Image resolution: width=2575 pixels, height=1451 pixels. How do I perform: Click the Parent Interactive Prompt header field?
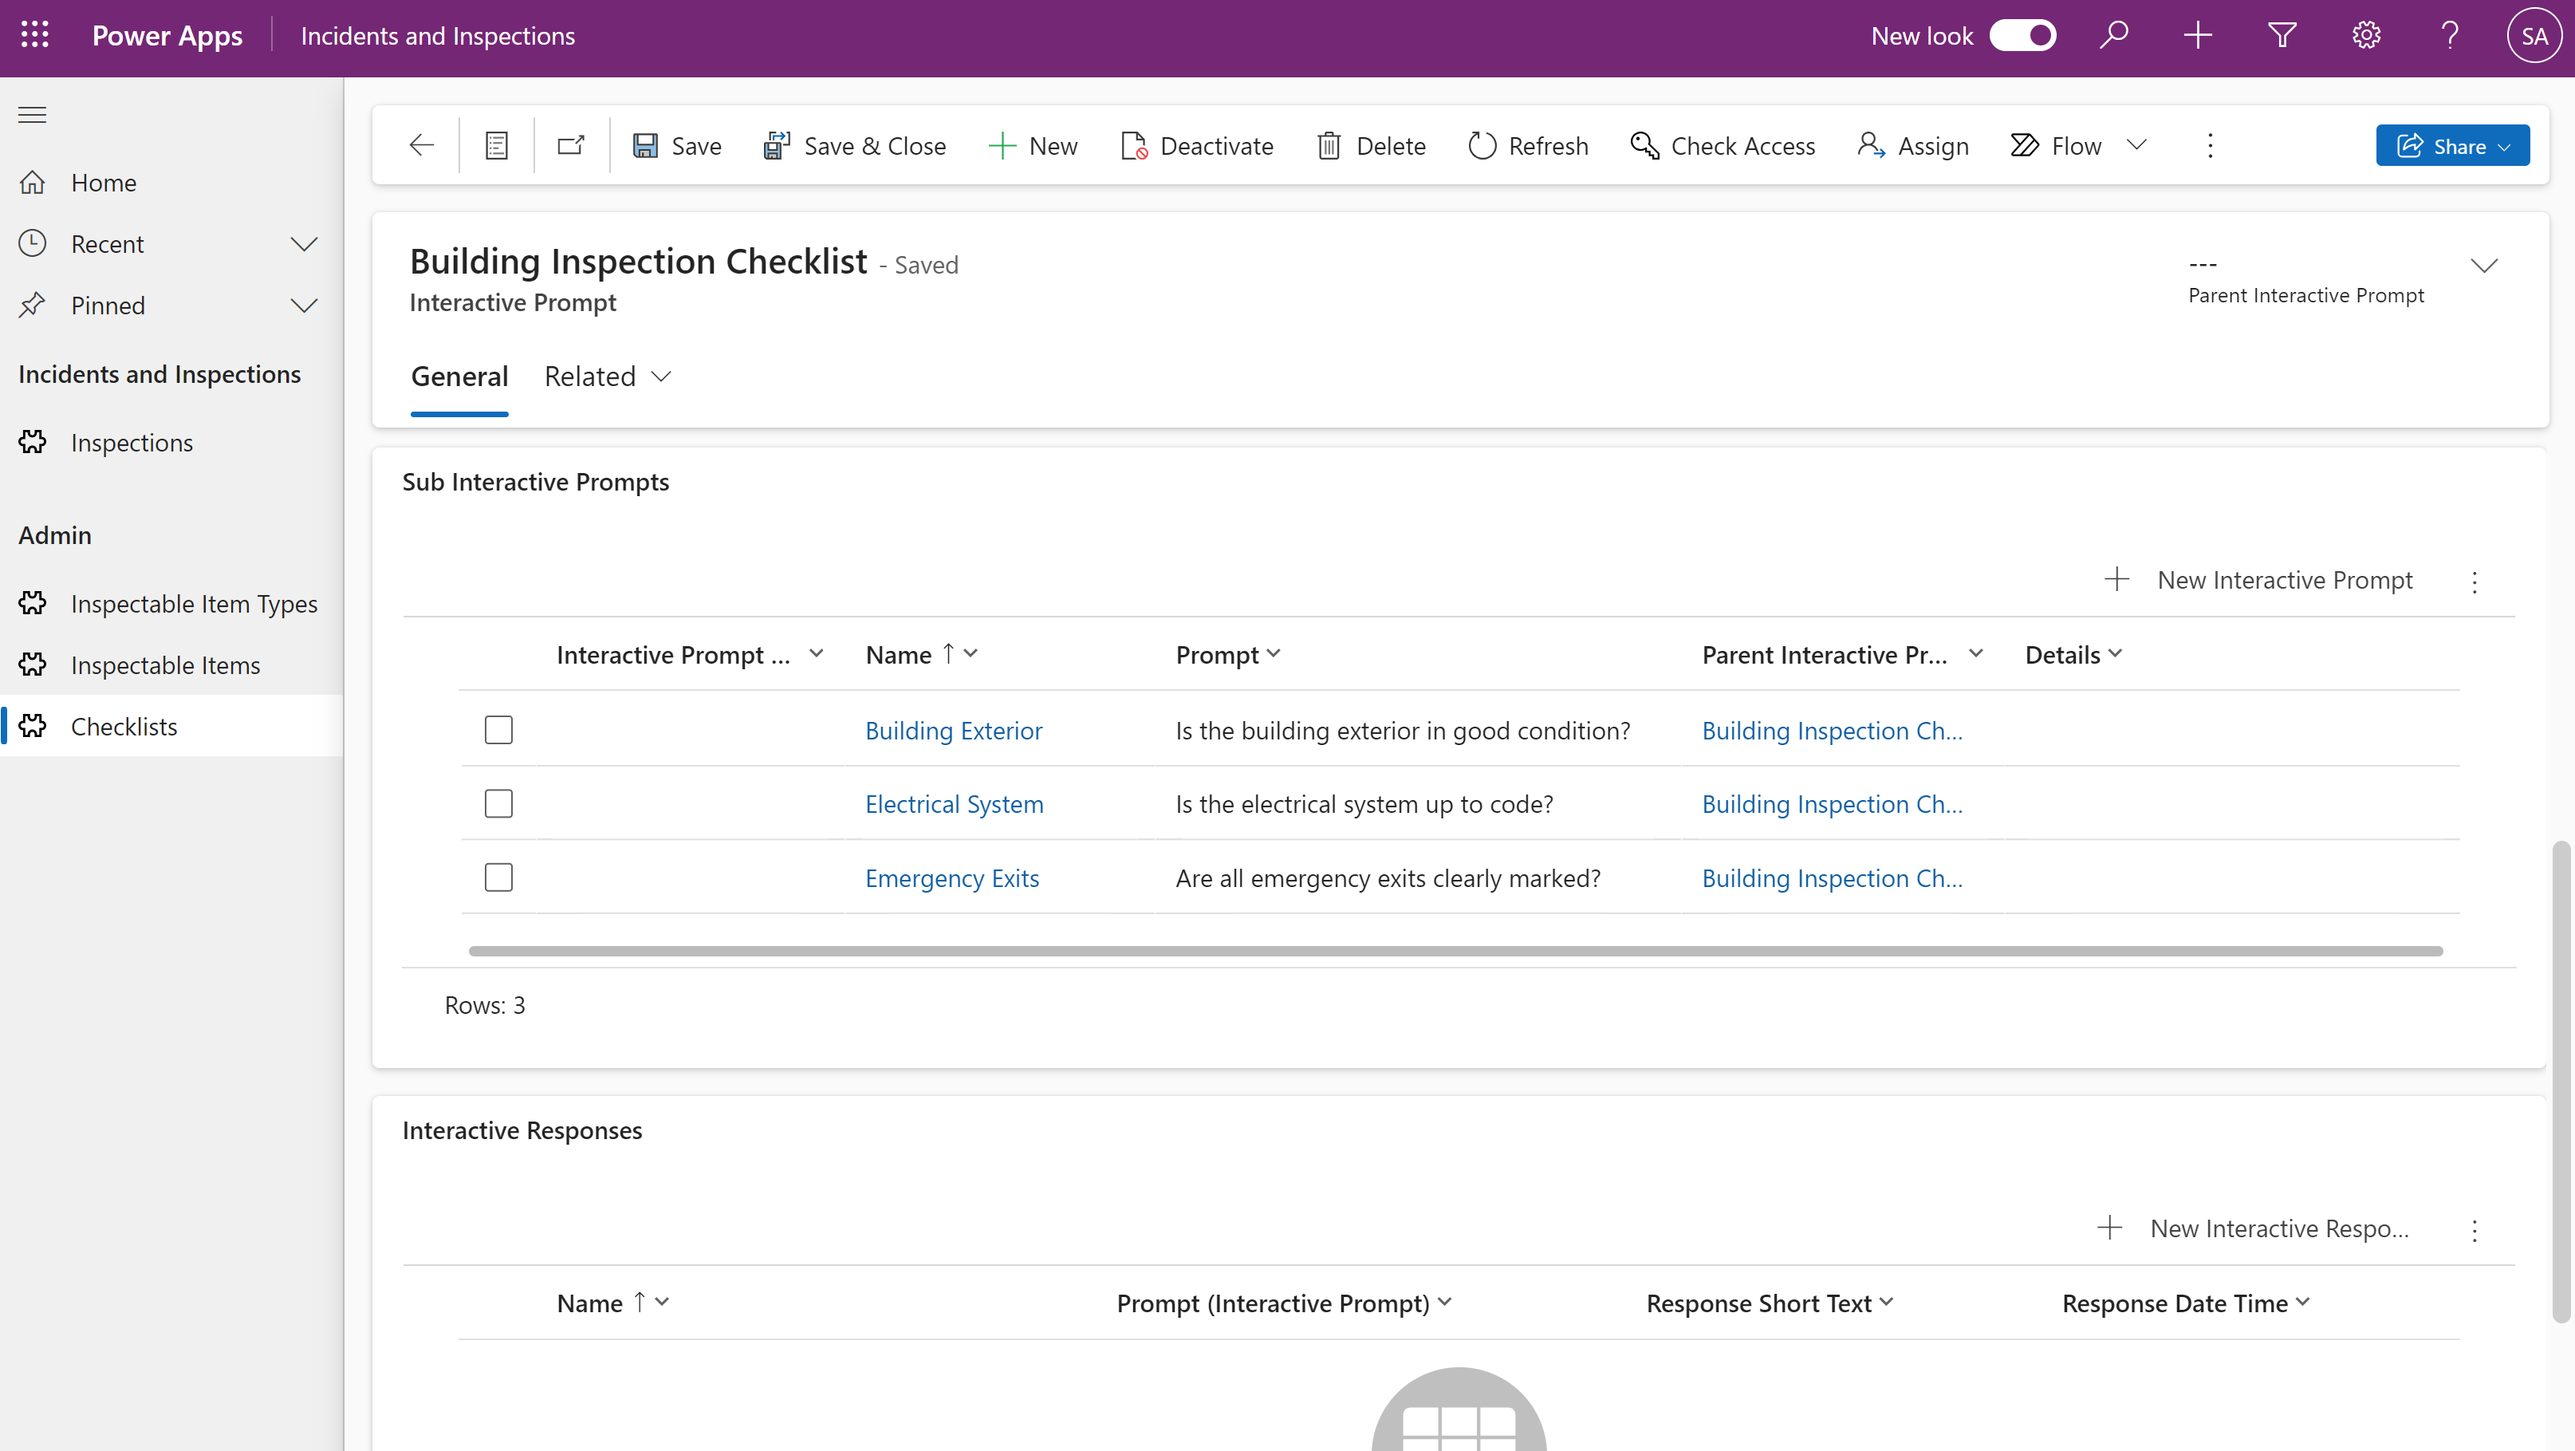(x=2305, y=280)
